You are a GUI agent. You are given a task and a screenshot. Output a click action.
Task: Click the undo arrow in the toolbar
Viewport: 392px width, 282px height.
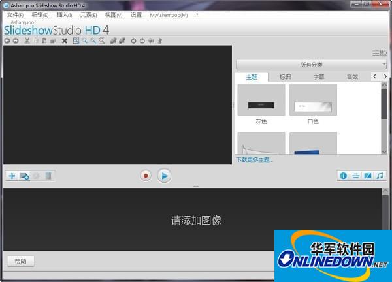(7, 40)
